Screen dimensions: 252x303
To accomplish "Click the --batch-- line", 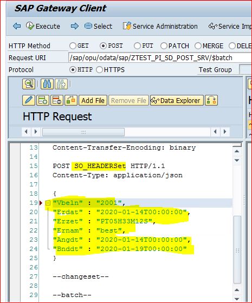I will 72,295.
